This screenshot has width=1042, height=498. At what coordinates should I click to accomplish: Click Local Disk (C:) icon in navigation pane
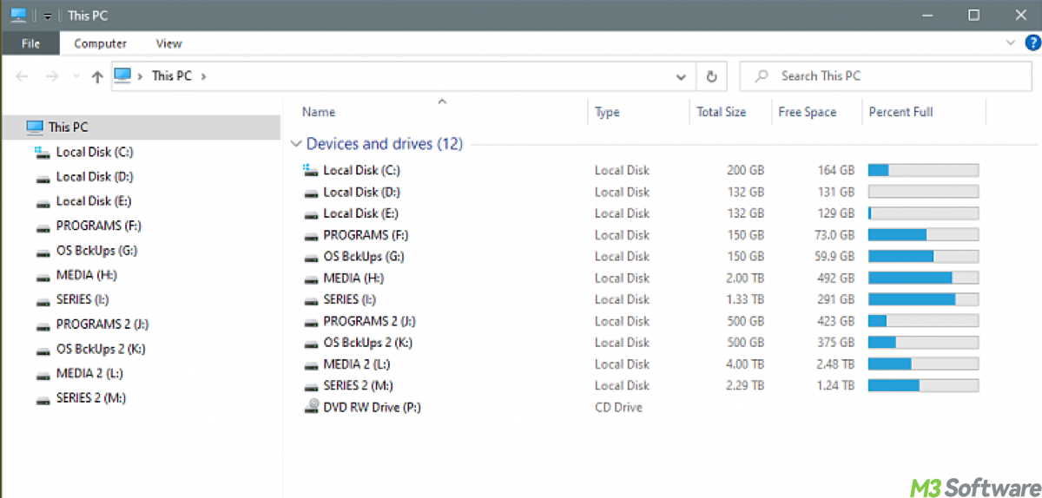[x=43, y=152]
